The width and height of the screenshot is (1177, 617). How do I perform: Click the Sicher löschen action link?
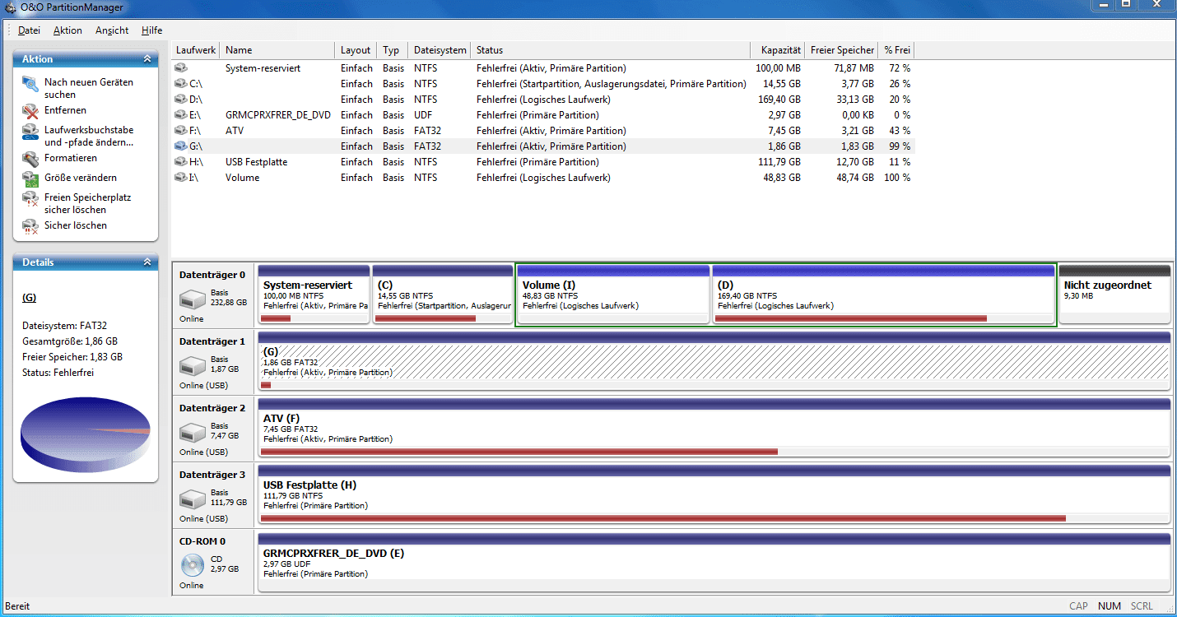(76, 225)
